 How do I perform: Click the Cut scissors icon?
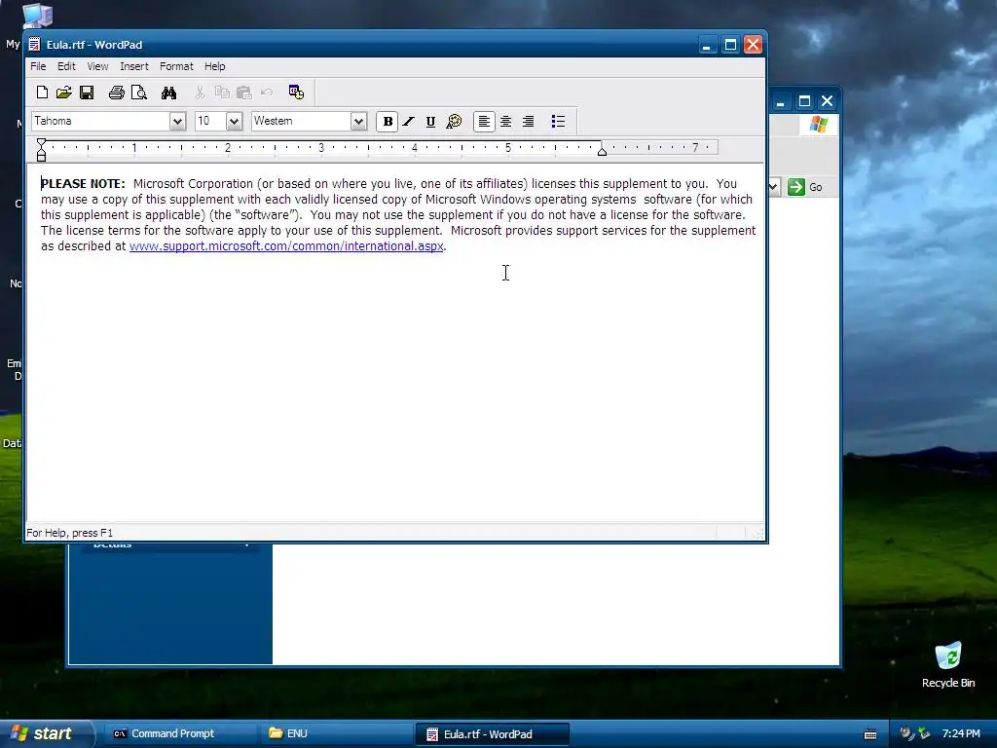point(200,93)
